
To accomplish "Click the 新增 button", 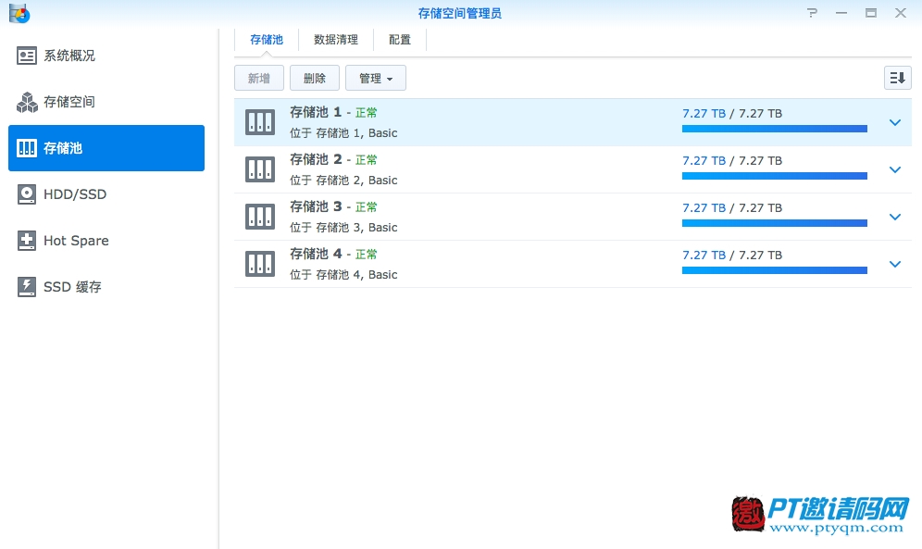I will [x=259, y=79].
